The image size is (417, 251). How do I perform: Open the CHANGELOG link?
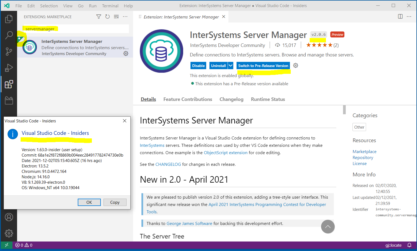pyautogui.click(x=168, y=164)
